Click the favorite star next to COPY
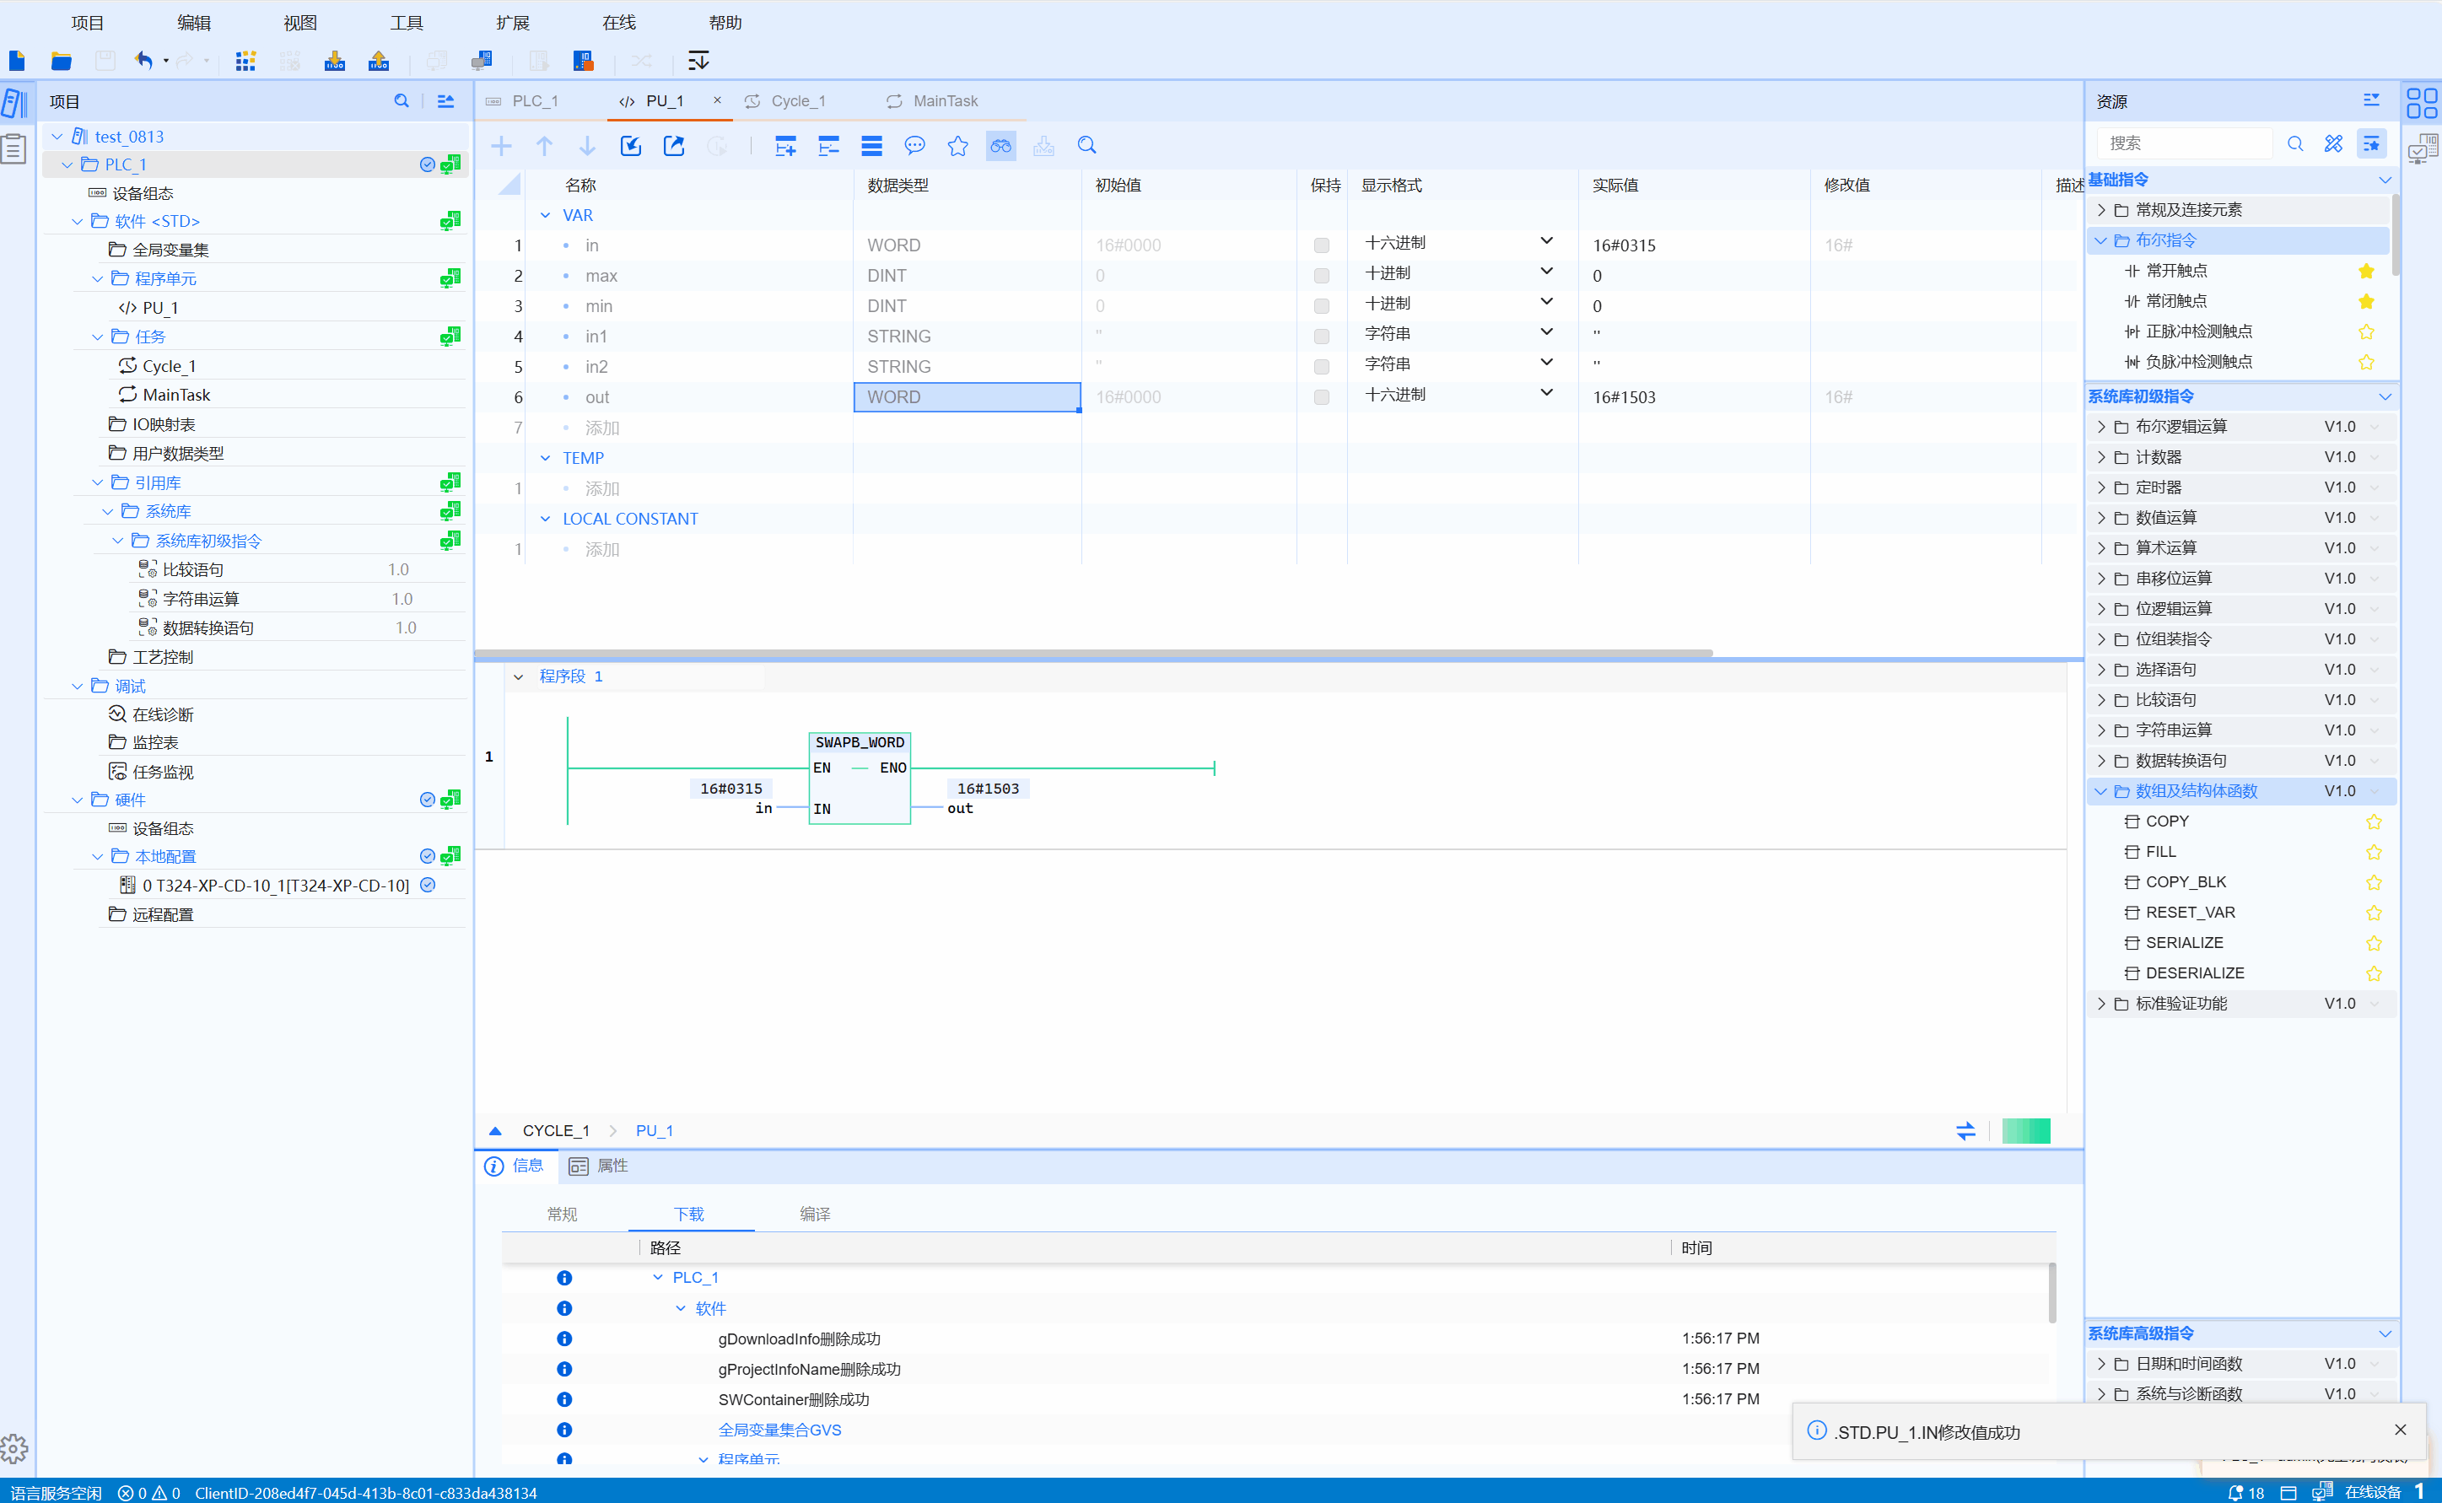This screenshot has height=1503, width=2442. (2374, 822)
